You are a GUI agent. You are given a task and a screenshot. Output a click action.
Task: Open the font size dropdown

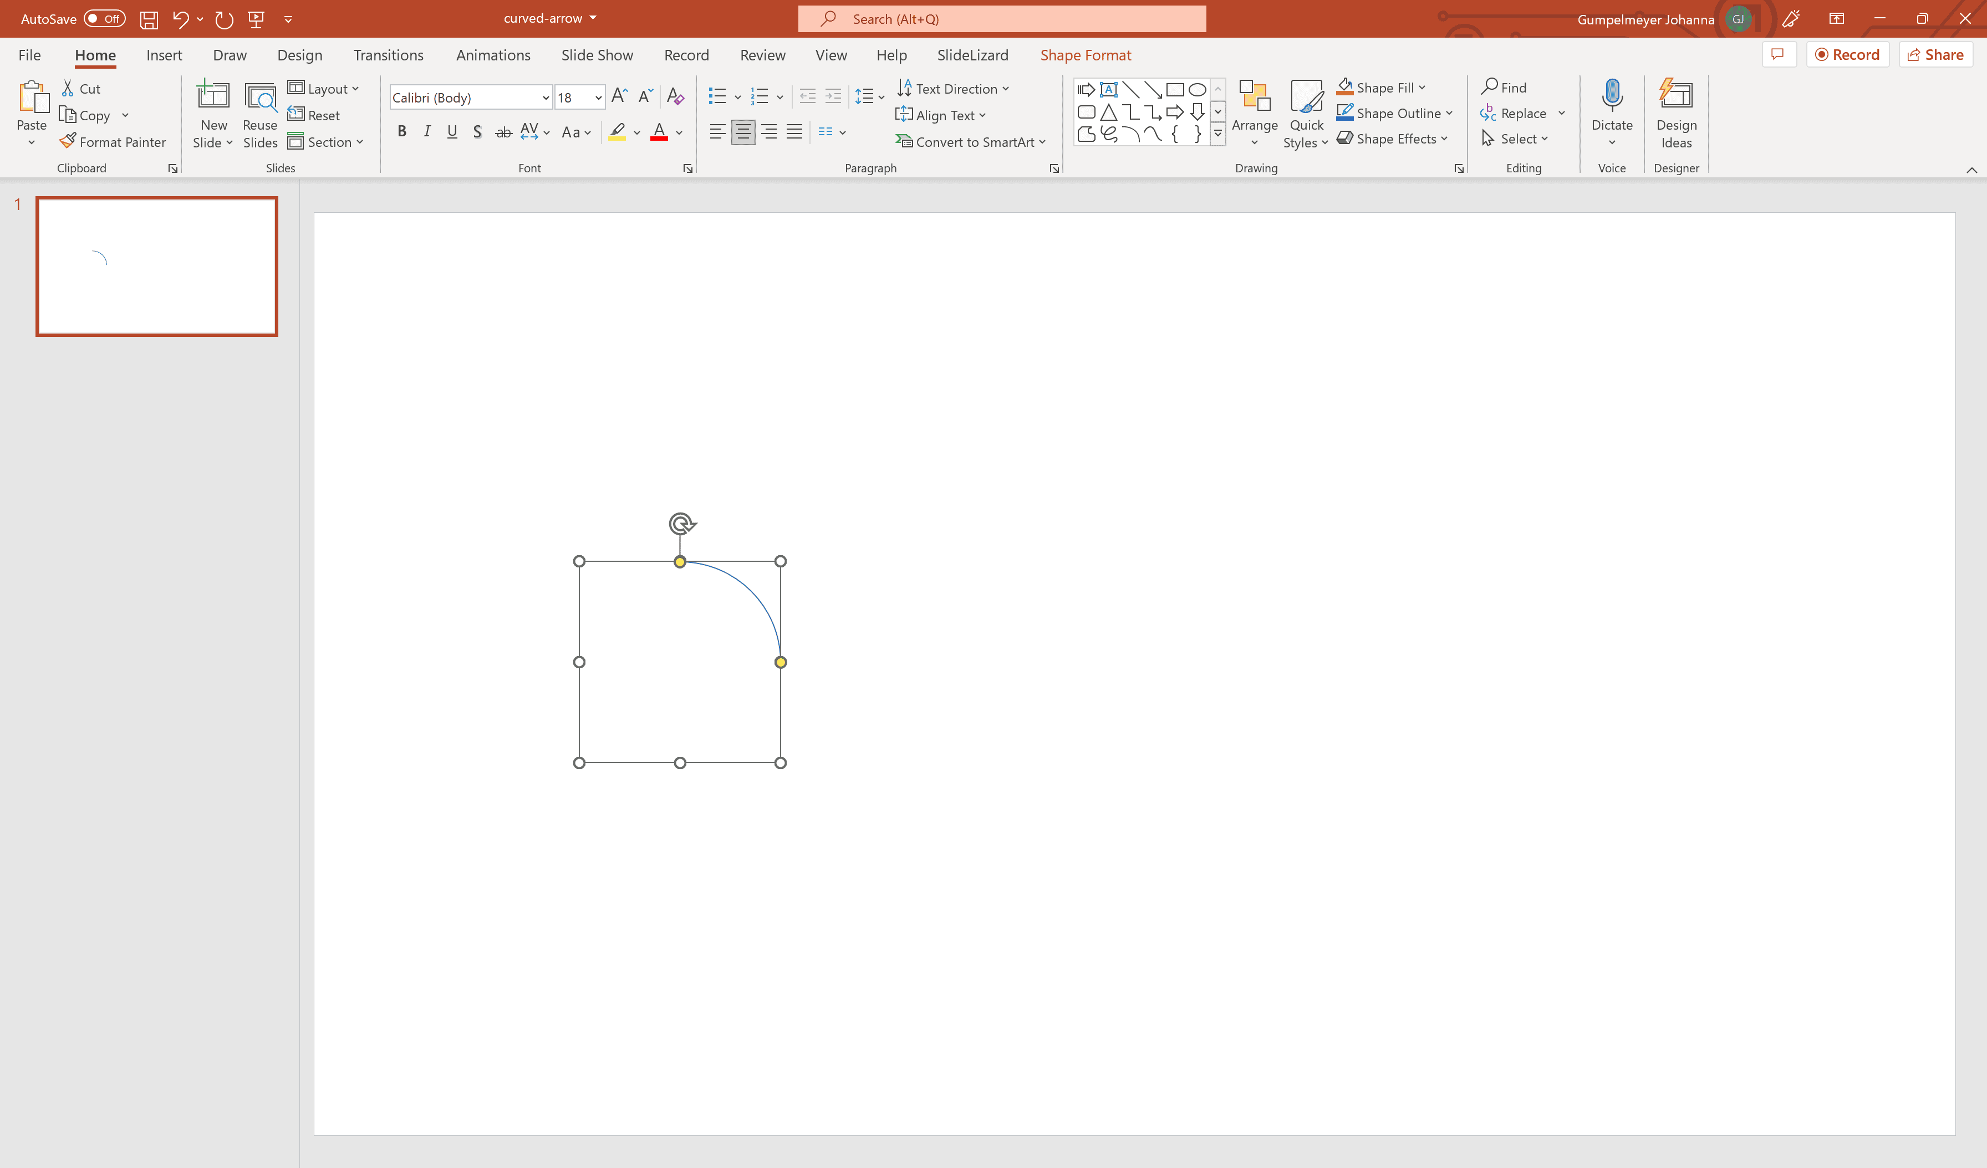click(x=597, y=97)
